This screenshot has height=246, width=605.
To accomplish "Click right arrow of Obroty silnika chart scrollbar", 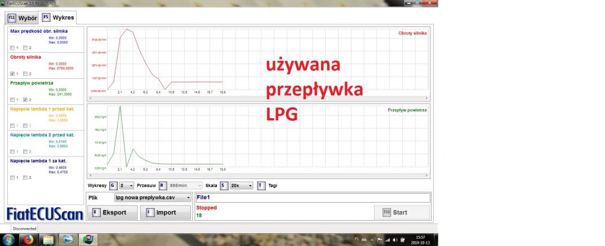I will click(x=426, y=99).
